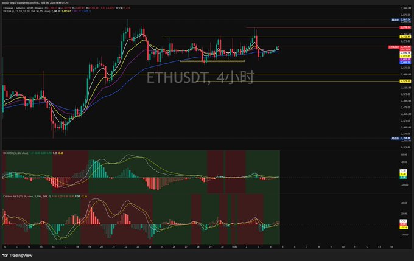Click the 2,850.00 price axis label

(405, 8)
